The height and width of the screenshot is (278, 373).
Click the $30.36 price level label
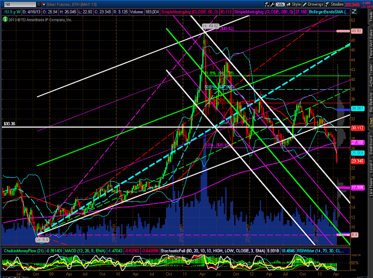9,124
